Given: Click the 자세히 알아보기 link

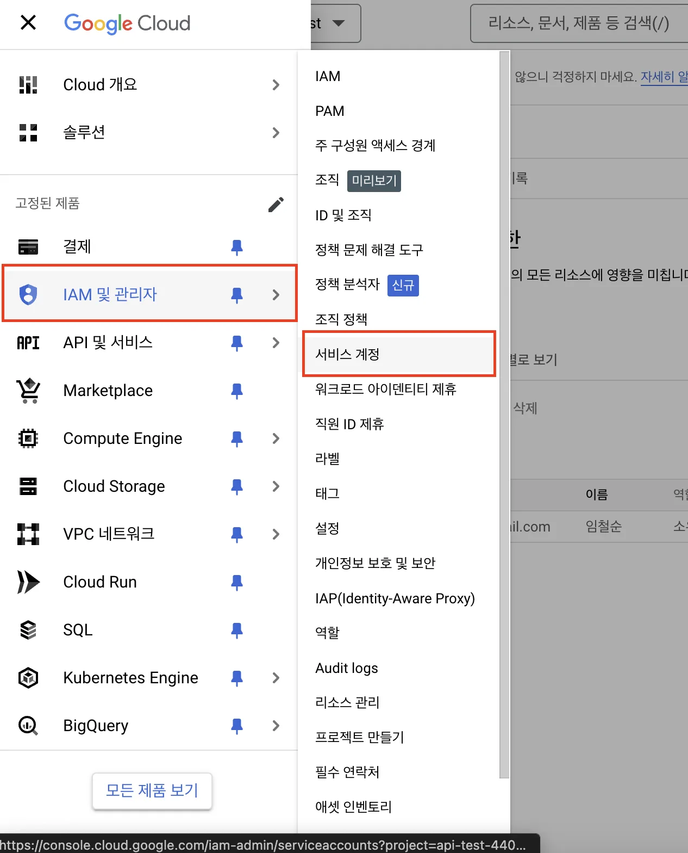Looking at the screenshot, I should point(664,77).
